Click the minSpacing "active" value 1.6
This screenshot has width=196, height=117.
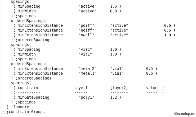[113, 6]
